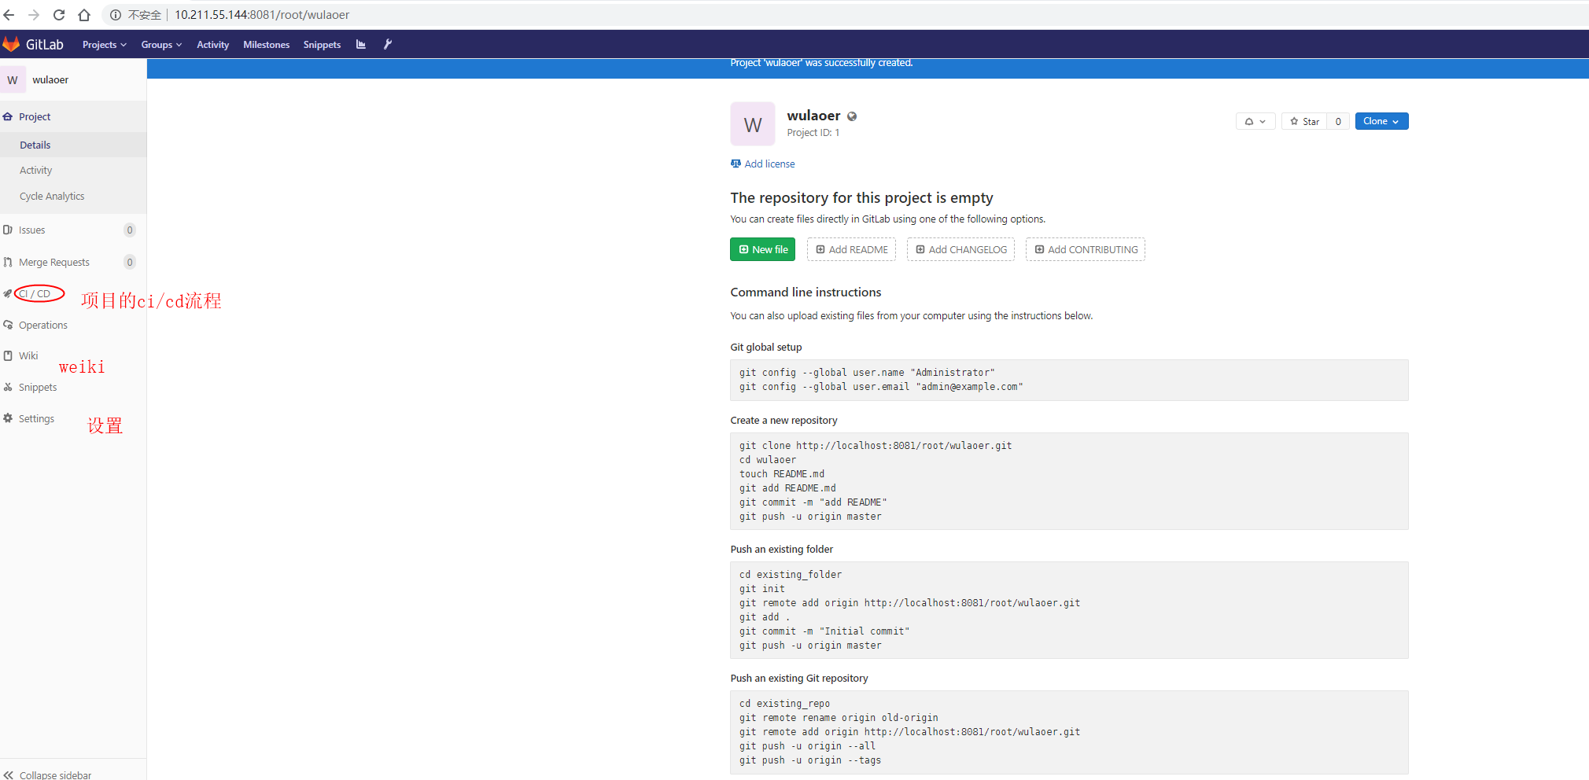Click the green New file button
This screenshot has width=1589, height=780.
click(762, 249)
